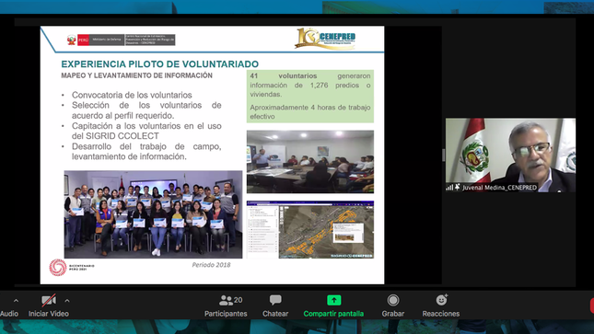Toggle camera with Iniciar Video icon
594x334 pixels.
(49, 301)
